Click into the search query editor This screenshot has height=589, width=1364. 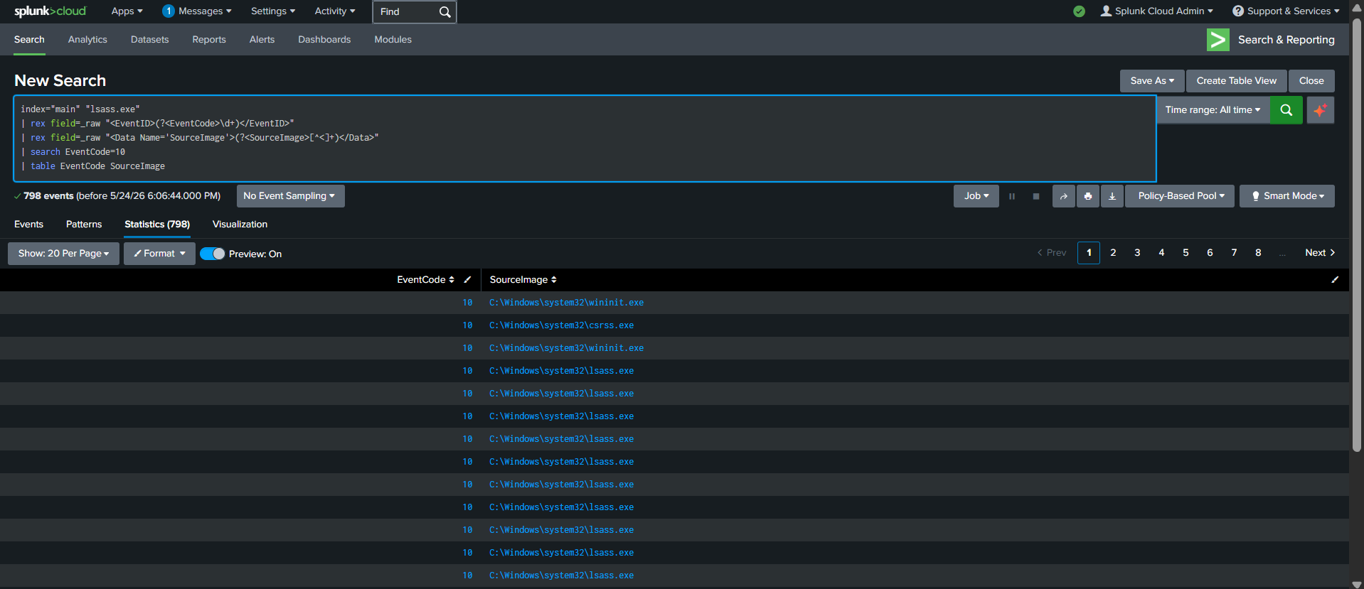click(585, 139)
